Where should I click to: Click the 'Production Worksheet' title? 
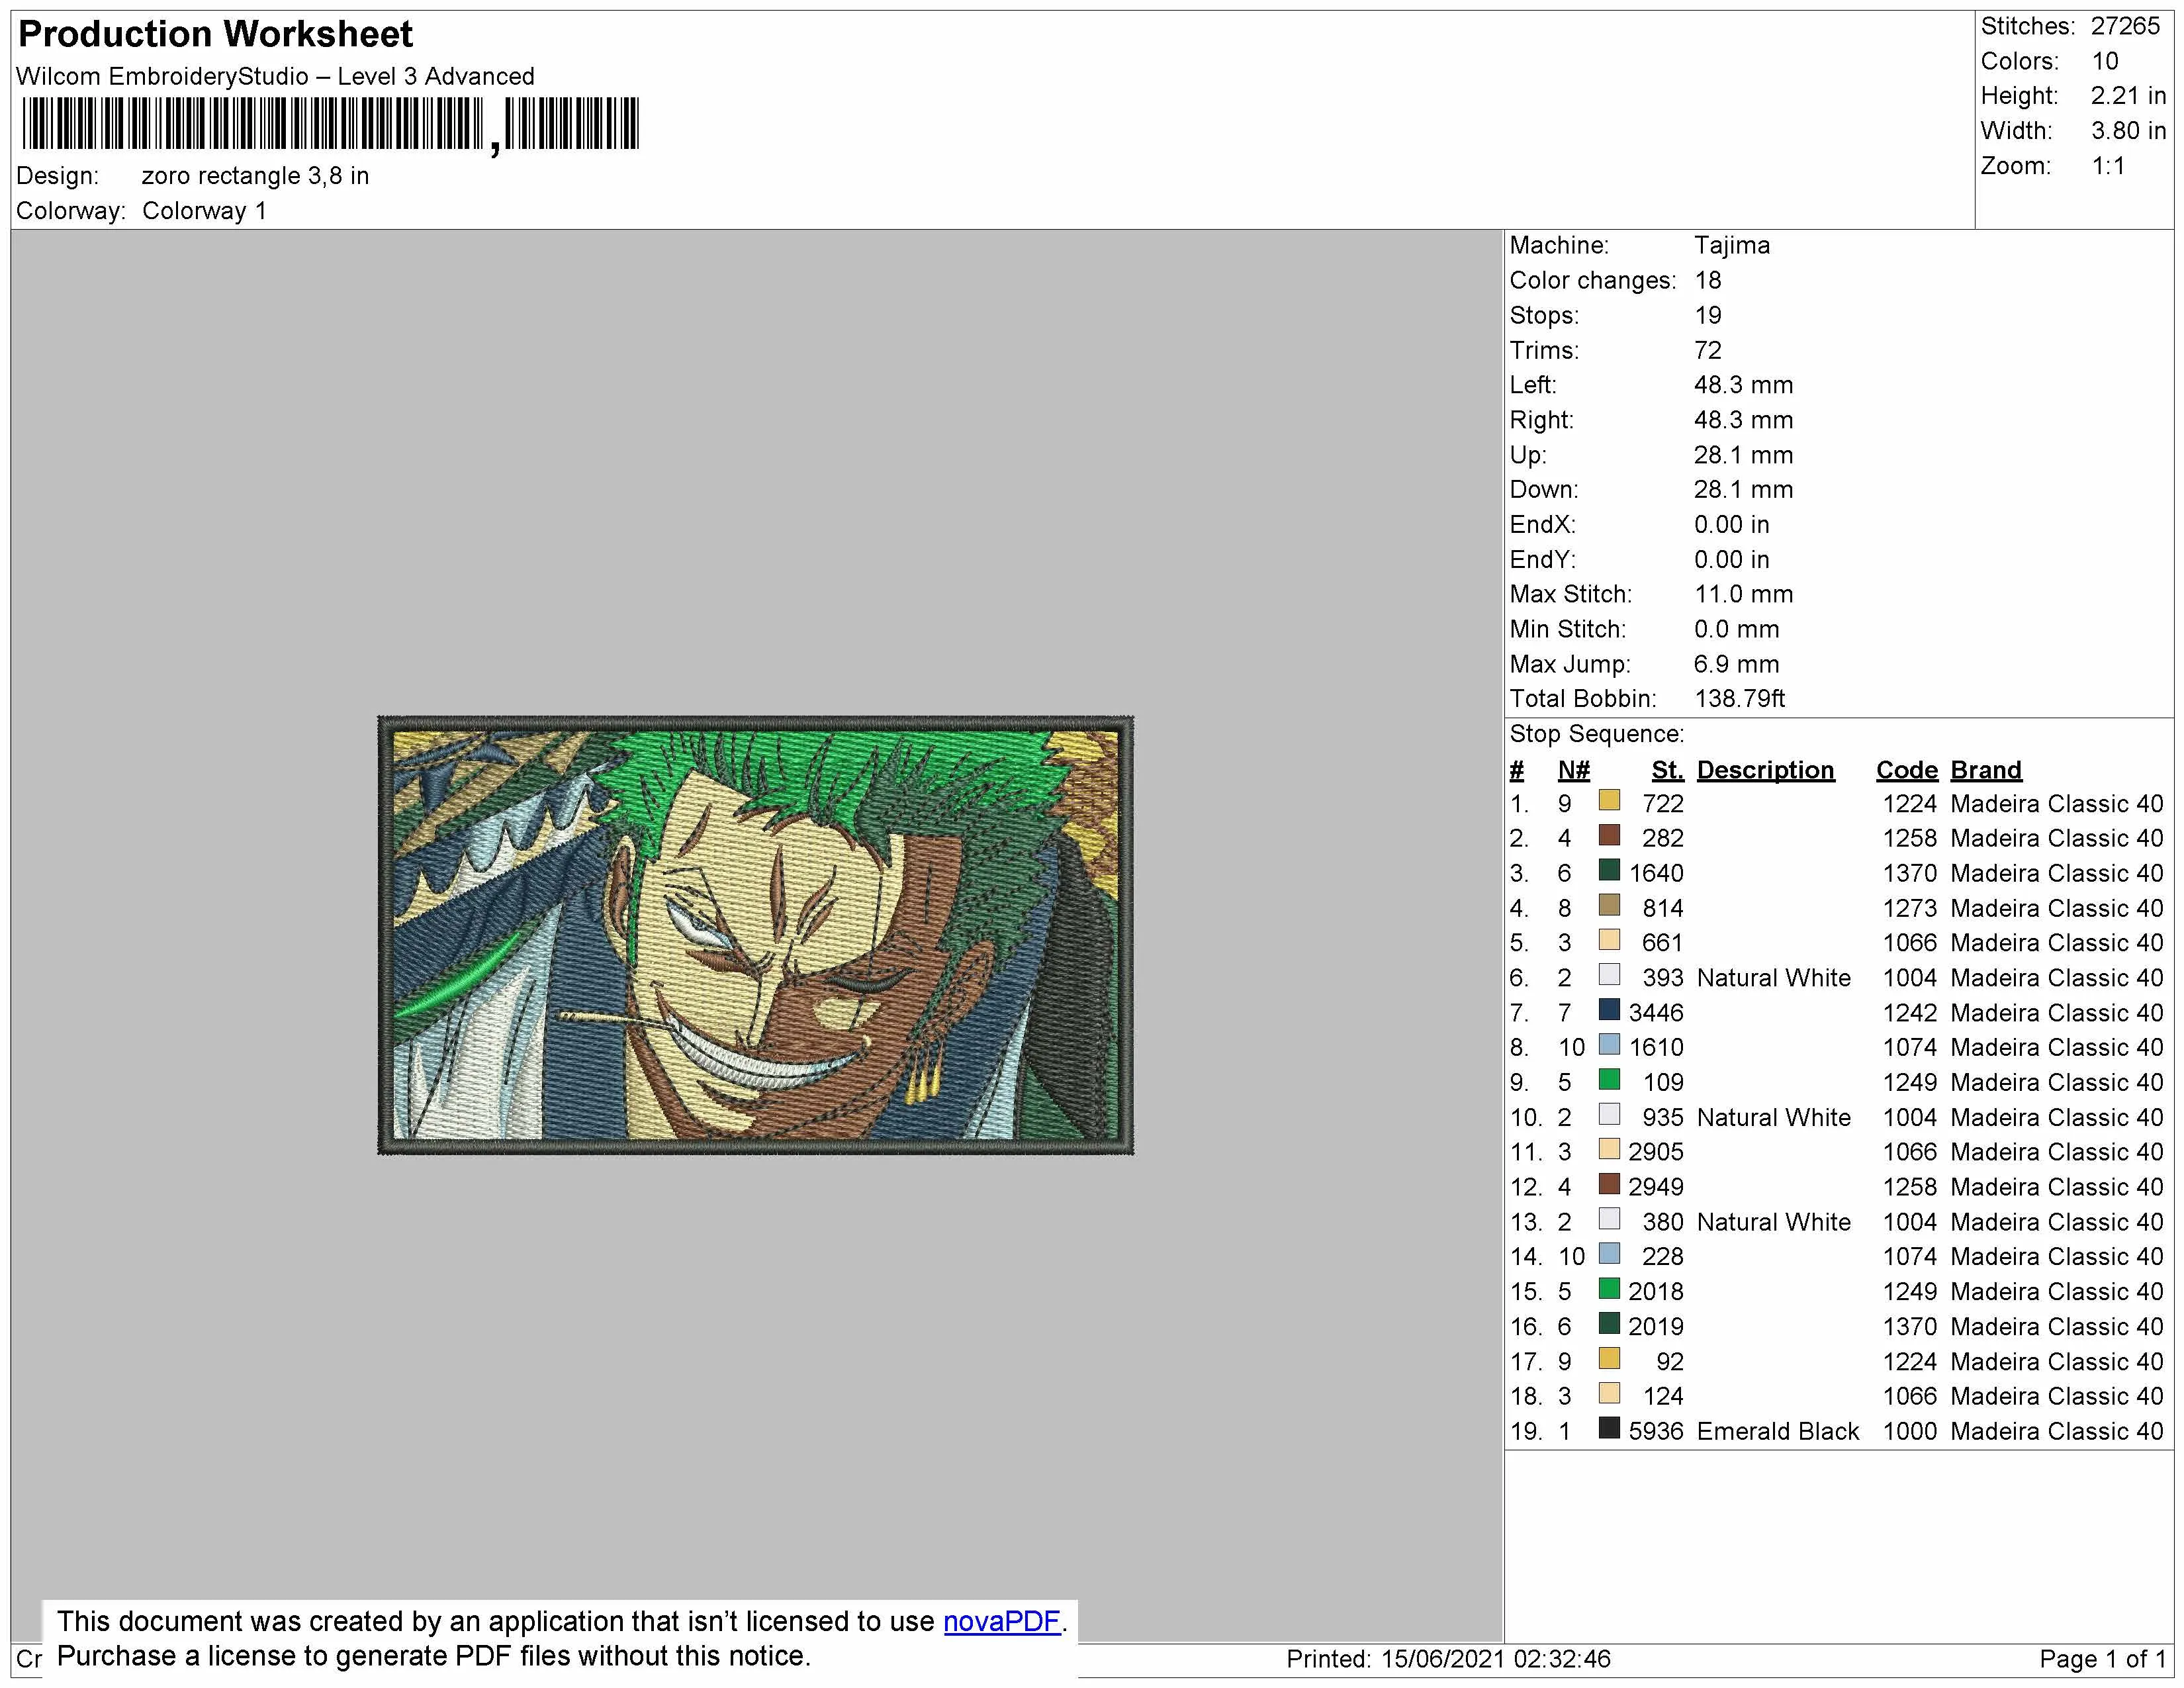215,34
